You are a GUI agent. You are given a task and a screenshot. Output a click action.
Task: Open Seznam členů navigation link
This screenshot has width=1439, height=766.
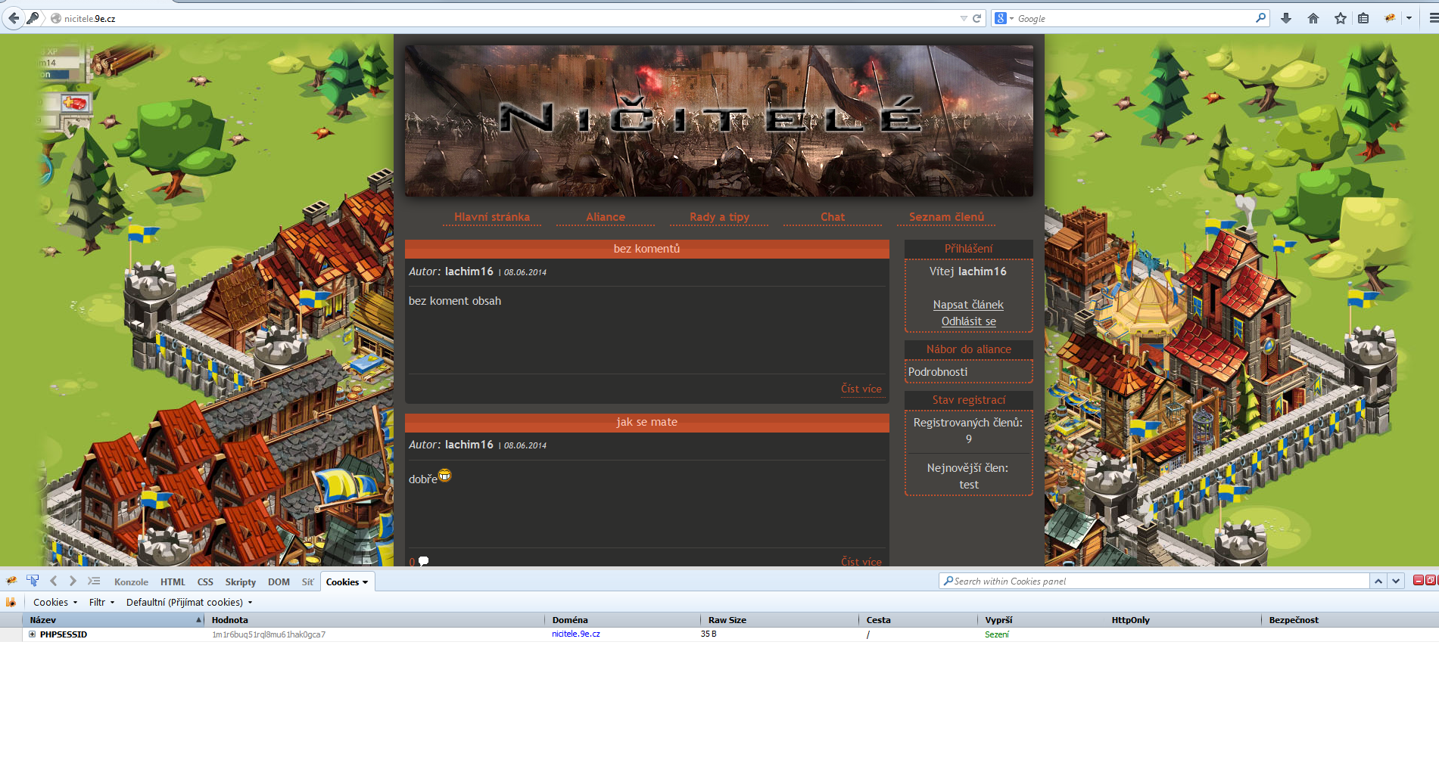(x=946, y=217)
